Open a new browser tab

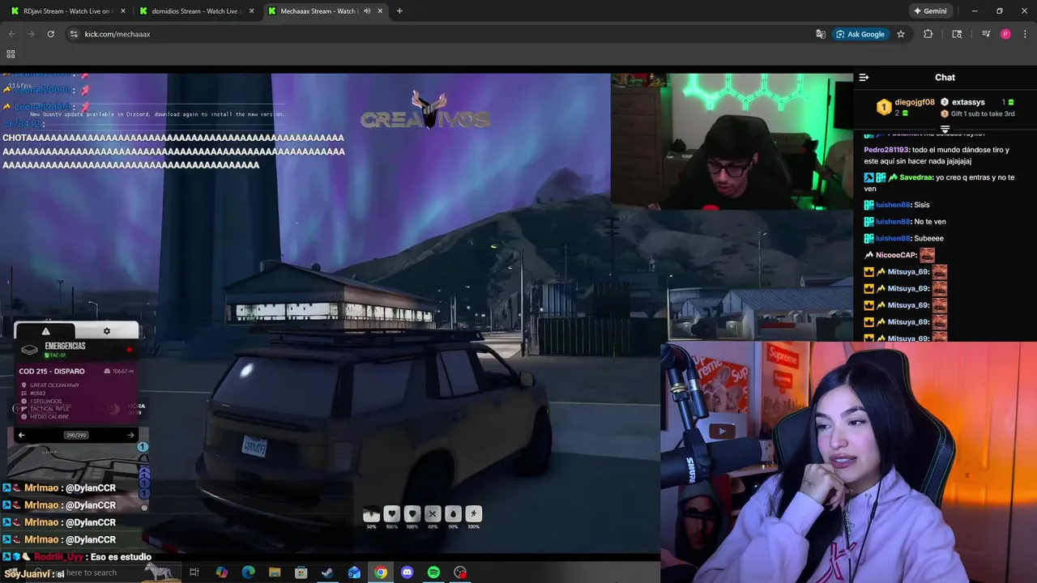click(399, 11)
